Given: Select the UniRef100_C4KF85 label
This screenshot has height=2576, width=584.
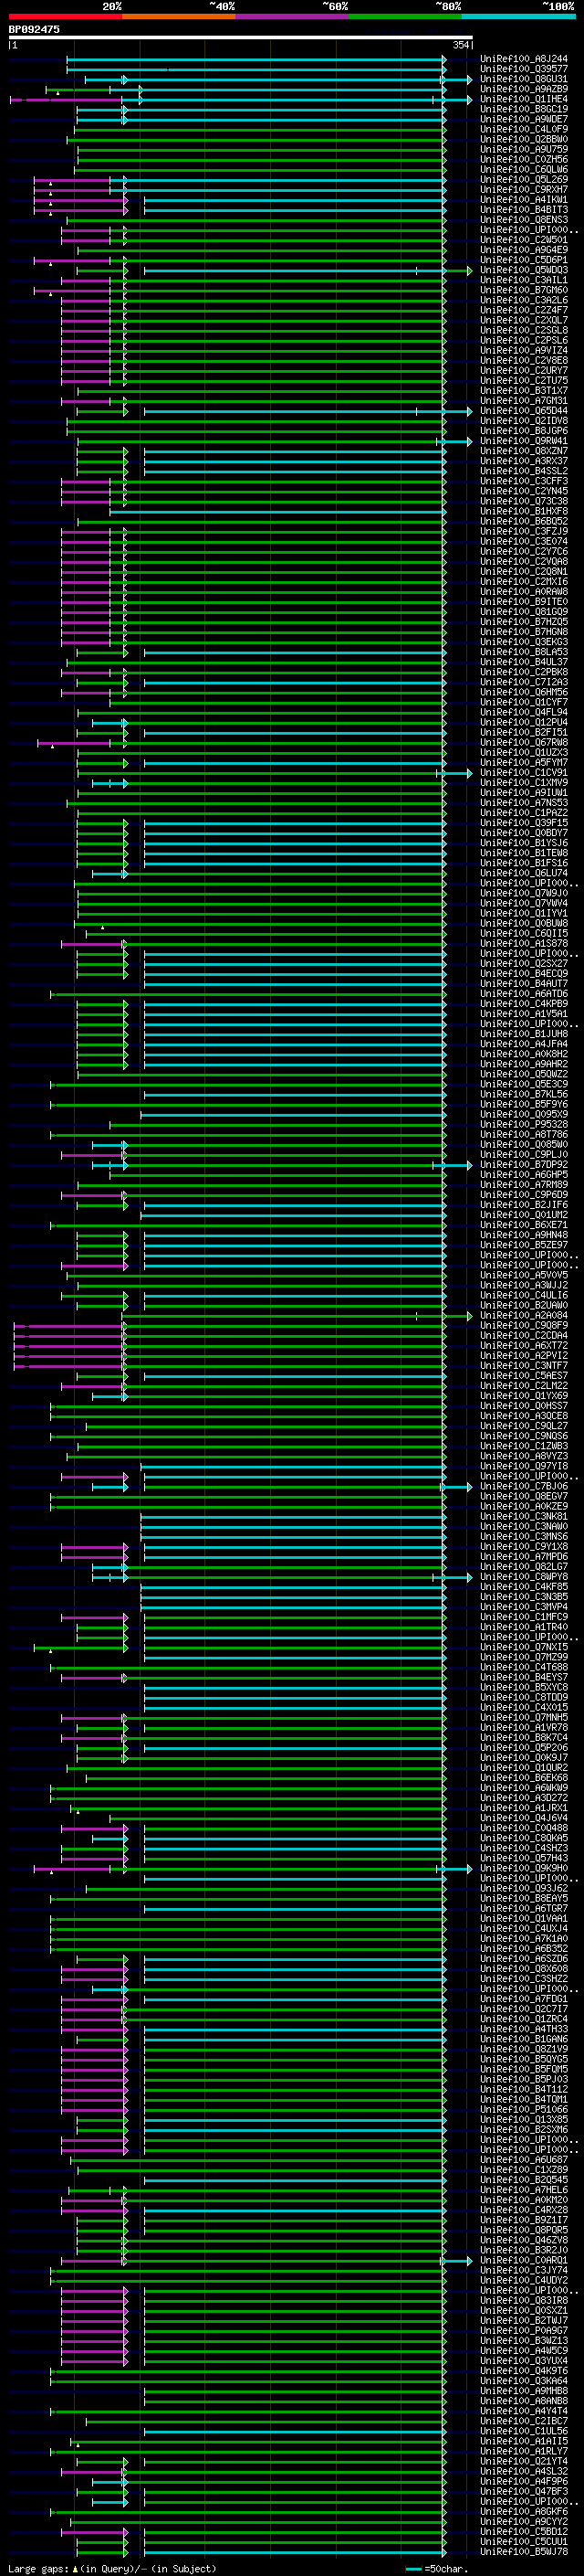Looking at the screenshot, I should click(x=524, y=1586).
